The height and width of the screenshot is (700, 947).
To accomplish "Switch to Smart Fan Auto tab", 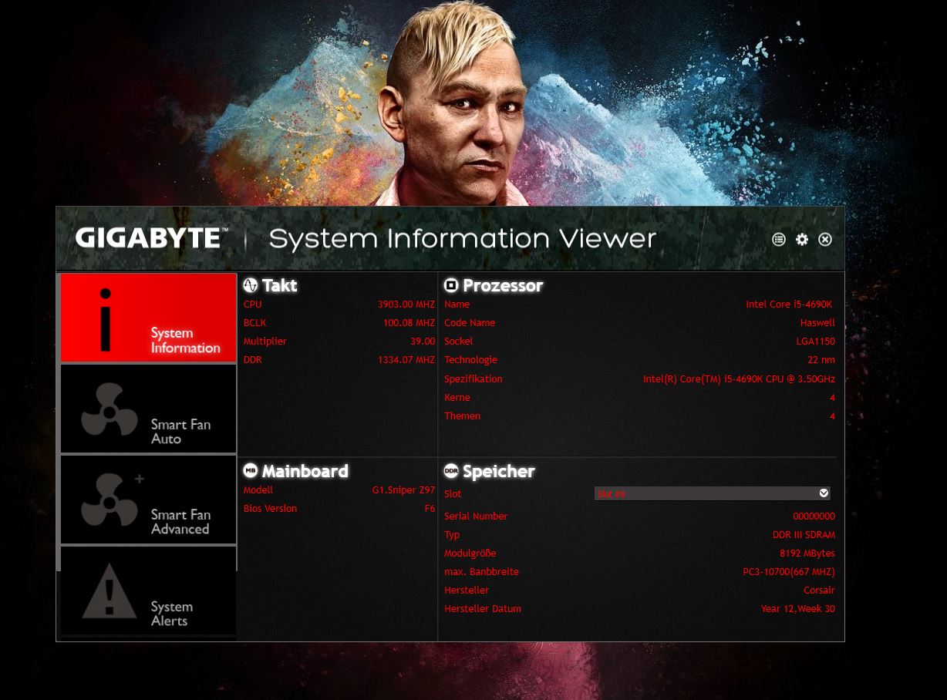I will click(x=148, y=409).
